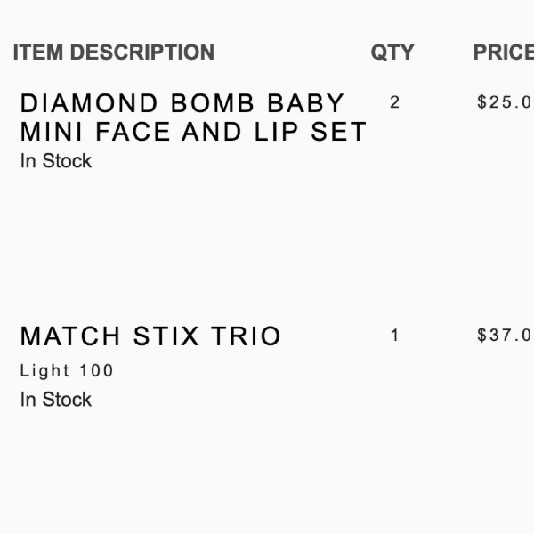Viewport: 534px width, 534px height.
Task: Select quantity 1 for Match Stix Trio
Action: [394, 336]
